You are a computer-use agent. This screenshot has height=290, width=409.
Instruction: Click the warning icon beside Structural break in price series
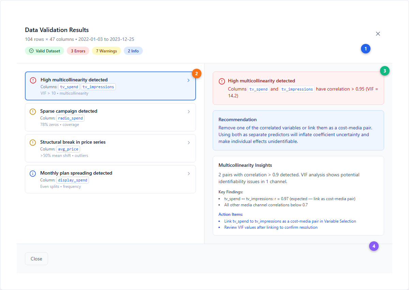[x=33, y=143]
